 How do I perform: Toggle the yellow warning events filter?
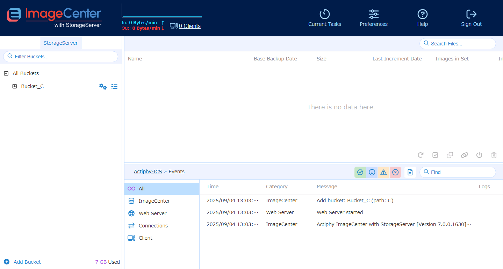click(383, 172)
